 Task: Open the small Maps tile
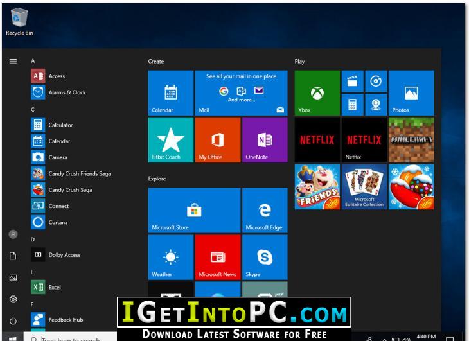pos(376,105)
